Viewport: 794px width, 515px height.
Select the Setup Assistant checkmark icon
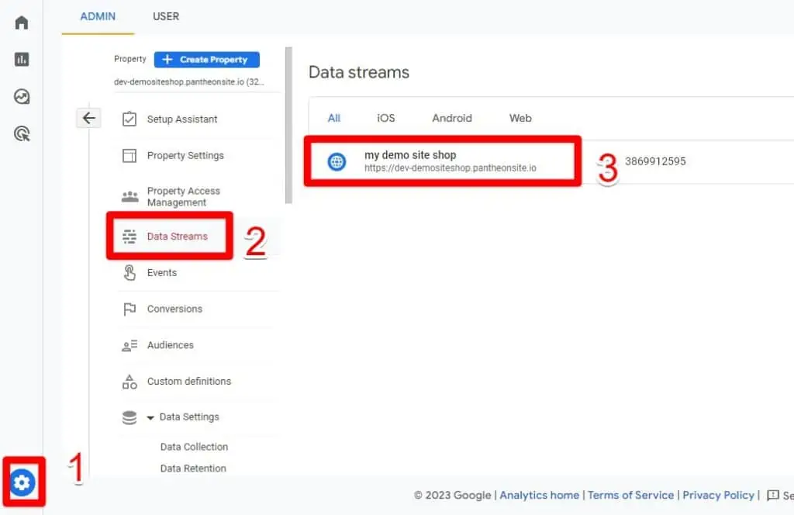point(129,119)
